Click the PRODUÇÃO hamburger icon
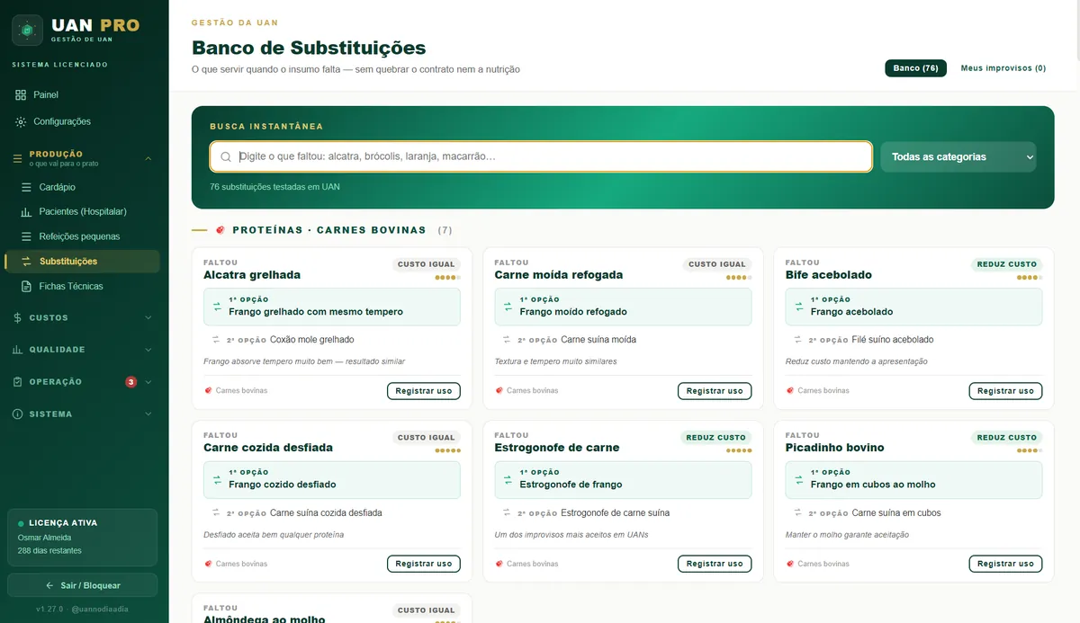The image size is (1080, 623). click(x=17, y=158)
